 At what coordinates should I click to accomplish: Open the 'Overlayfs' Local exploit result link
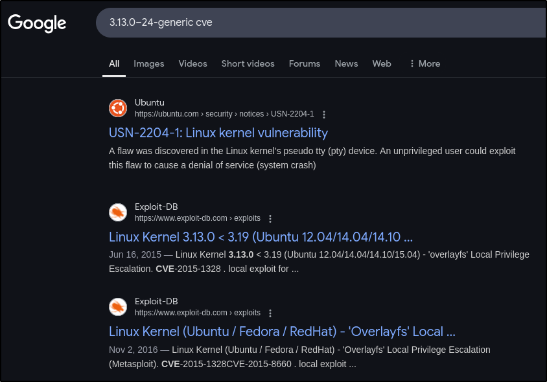(x=282, y=331)
